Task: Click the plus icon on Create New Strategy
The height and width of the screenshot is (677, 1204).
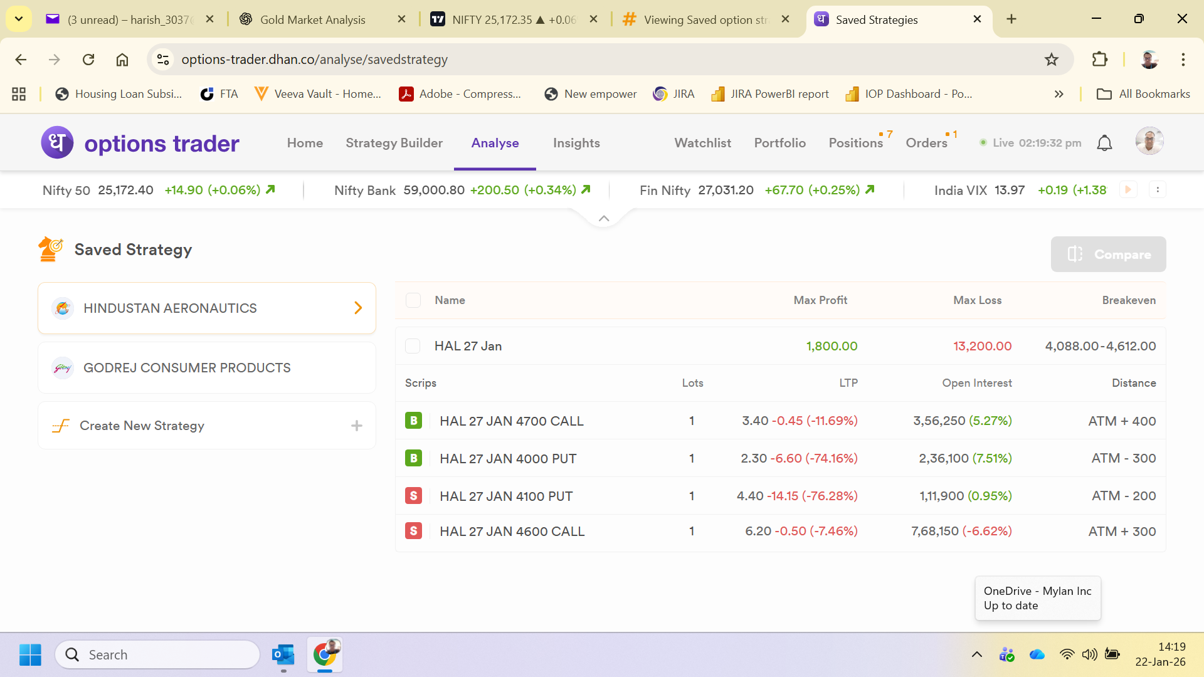Action: click(357, 426)
